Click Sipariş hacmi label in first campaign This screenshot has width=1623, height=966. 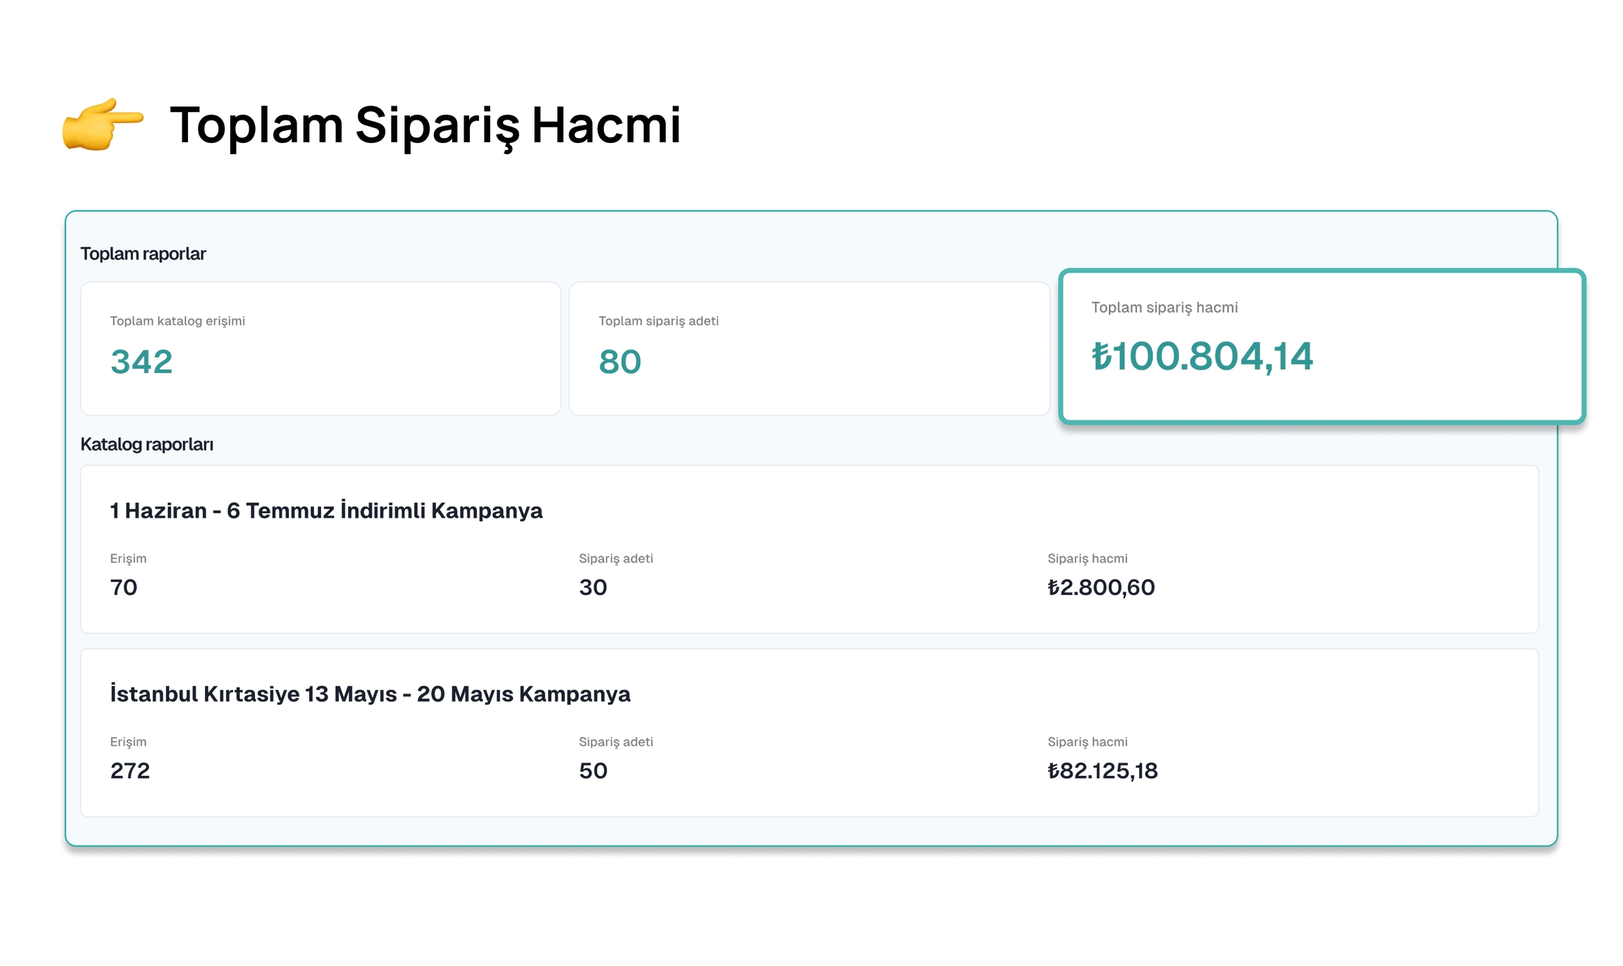[1087, 558]
